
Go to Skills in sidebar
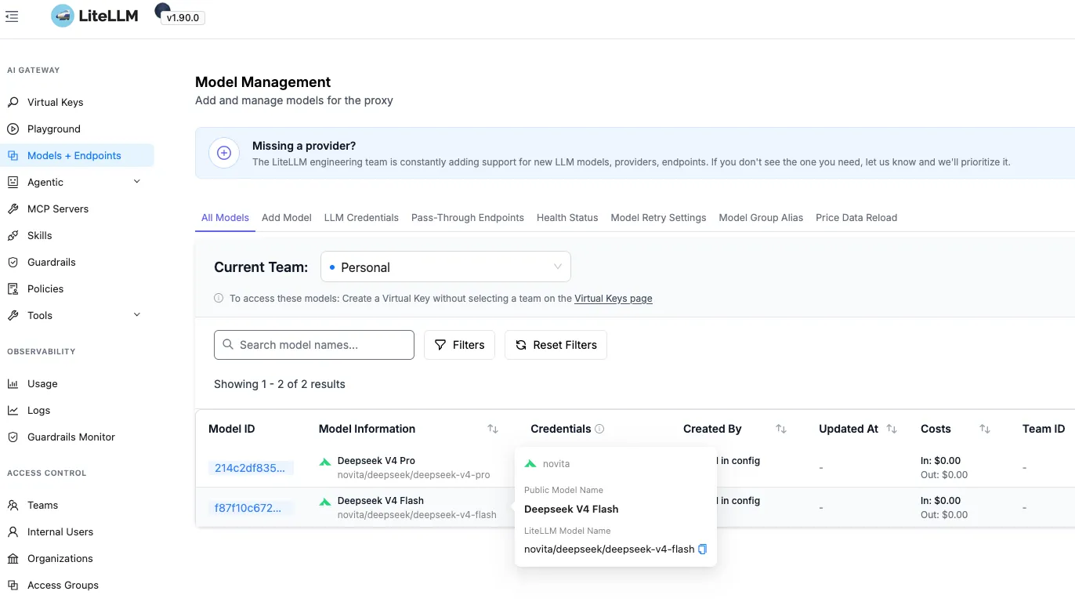coord(39,235)
